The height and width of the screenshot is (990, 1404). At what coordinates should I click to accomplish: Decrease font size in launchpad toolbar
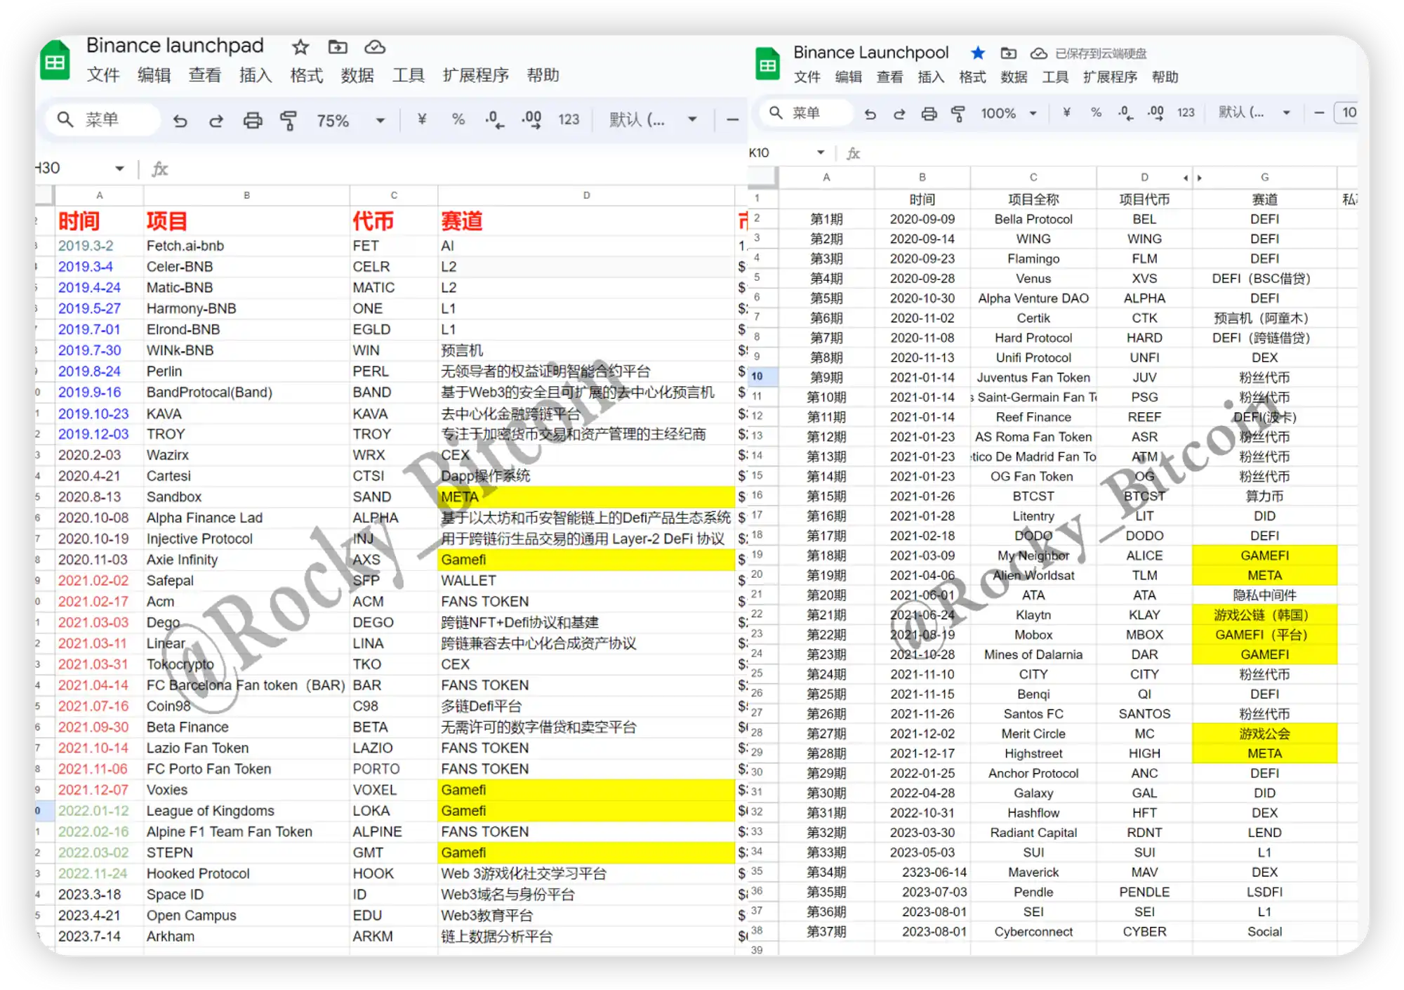732,120
